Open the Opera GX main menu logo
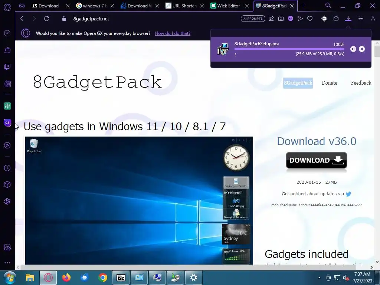 7,7
